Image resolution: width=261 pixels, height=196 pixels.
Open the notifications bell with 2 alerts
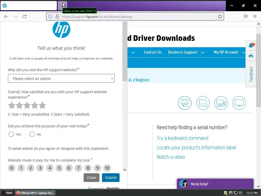click(251, 45)
